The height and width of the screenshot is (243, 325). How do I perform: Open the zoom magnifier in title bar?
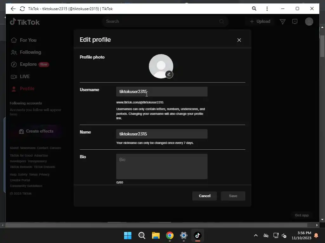pyautogui.click(x=254, y=9)
